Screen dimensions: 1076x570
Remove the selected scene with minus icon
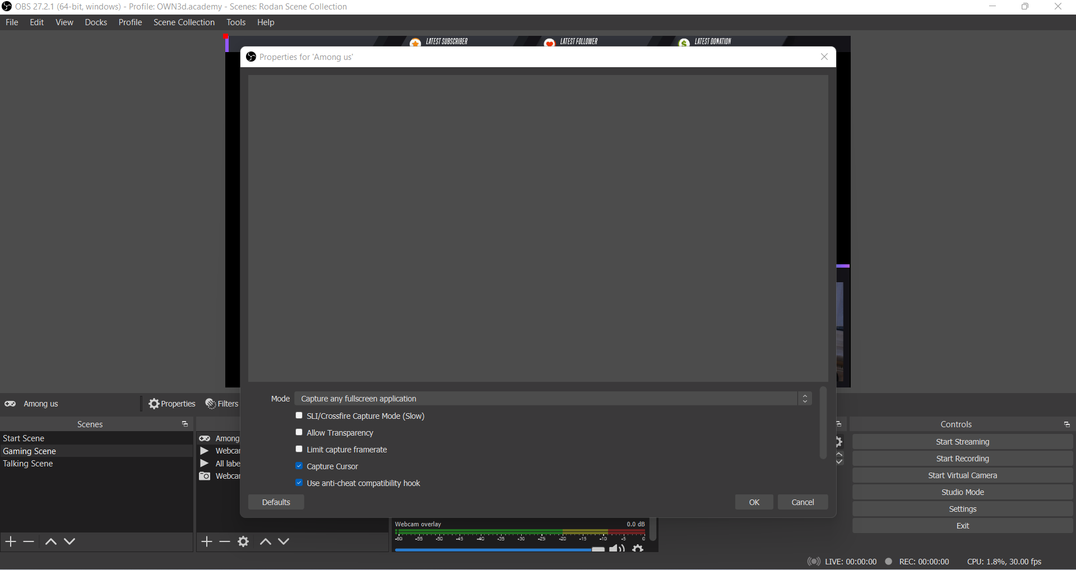click(29, 541)
